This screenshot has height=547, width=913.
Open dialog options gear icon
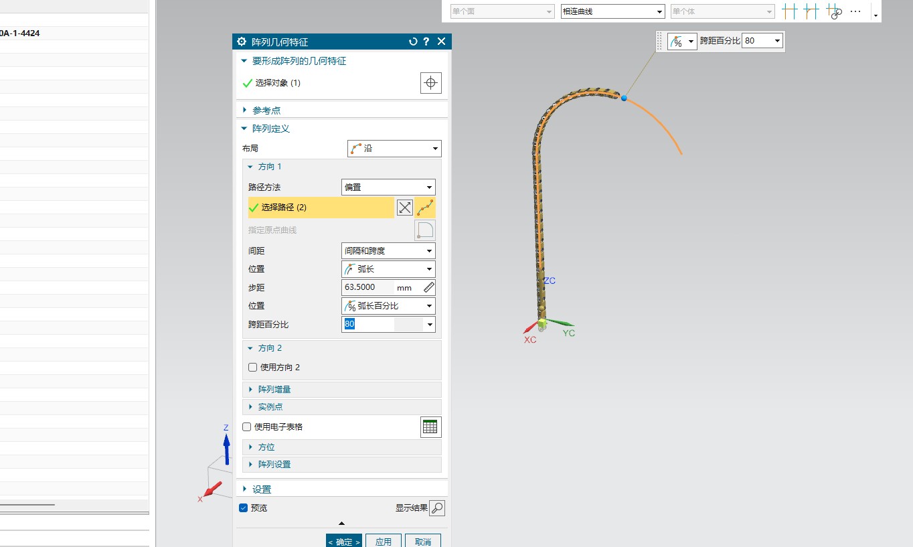242,42
